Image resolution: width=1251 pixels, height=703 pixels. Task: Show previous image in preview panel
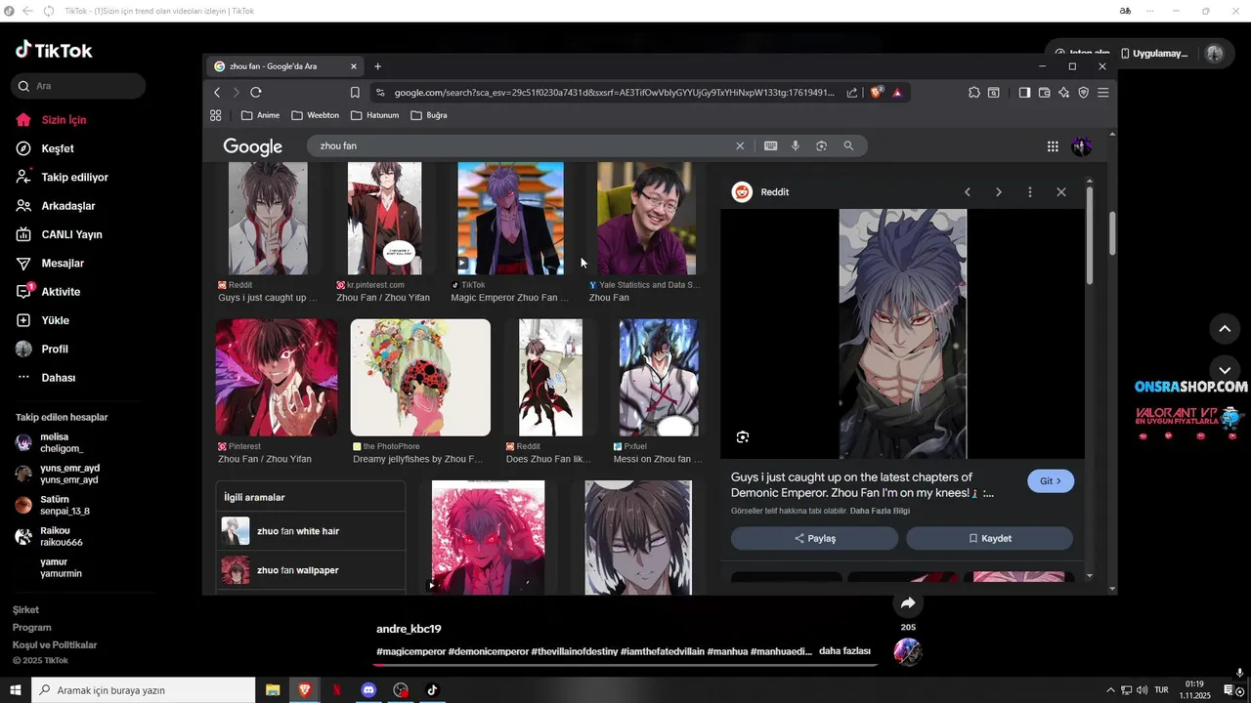968,192
